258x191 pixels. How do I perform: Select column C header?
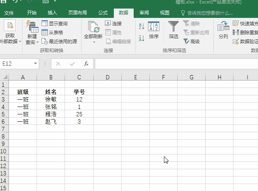tap(79, 77)
